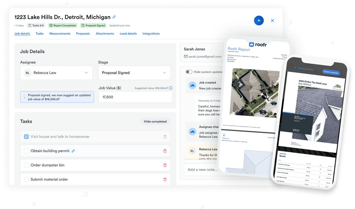Open the Stage dropdown set to Proposal Signed
Image resolution: width=355 pixels, height=209 pixels.
pos(134,73)
